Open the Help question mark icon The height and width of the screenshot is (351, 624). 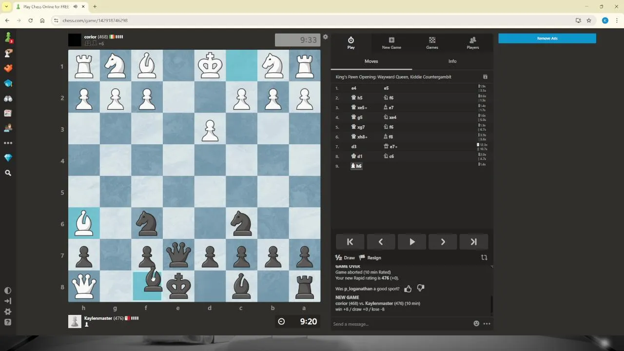point(8,322)
